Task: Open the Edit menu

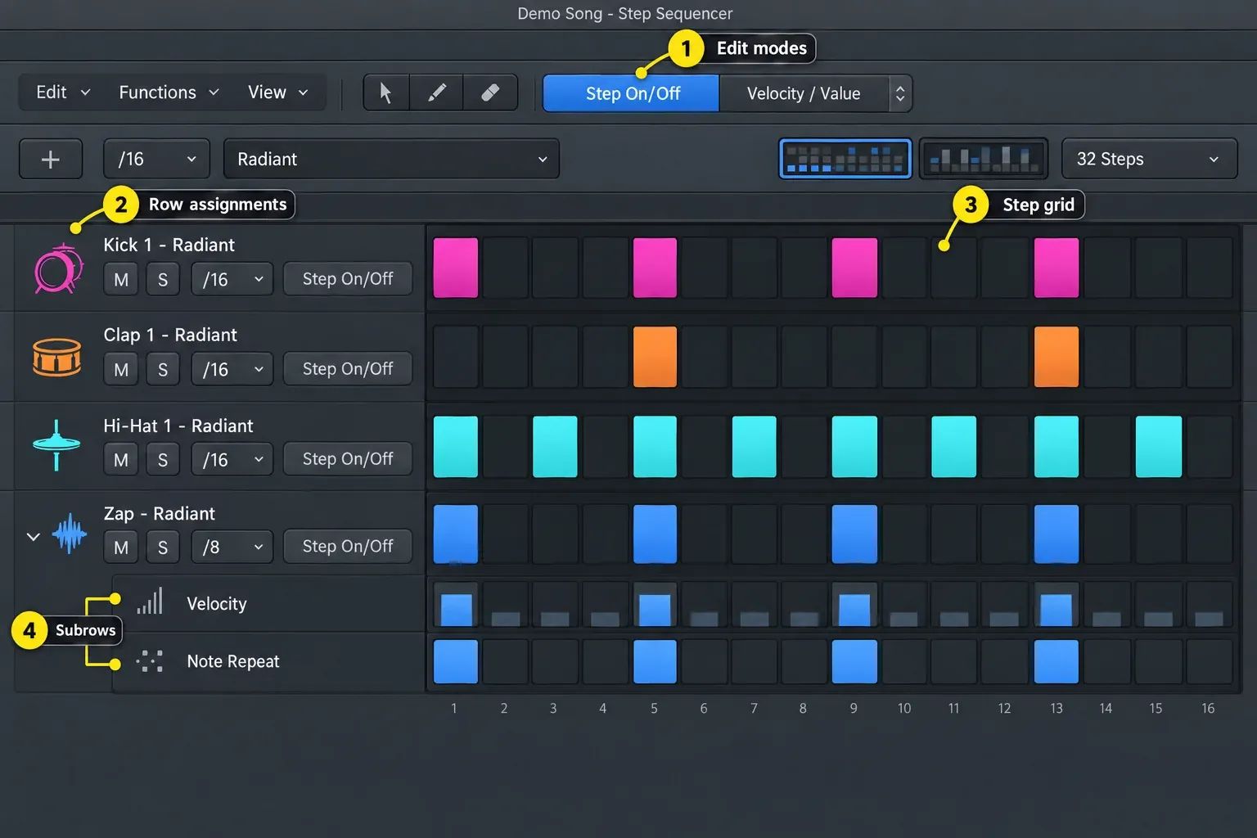Action: [x=62, y=92]
